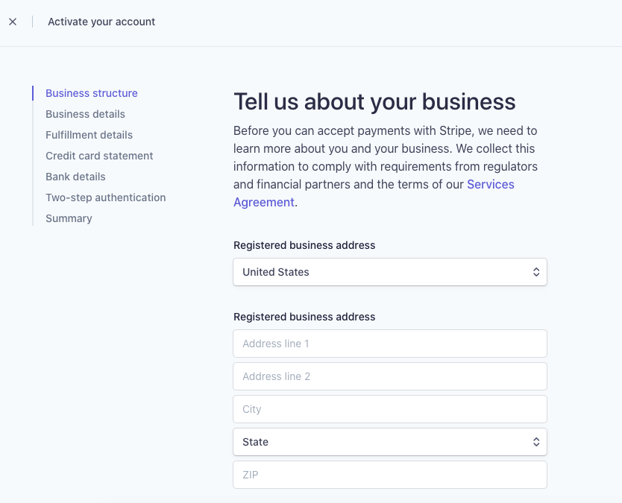
Task: Click the ZIP code field
Action: 389,475
